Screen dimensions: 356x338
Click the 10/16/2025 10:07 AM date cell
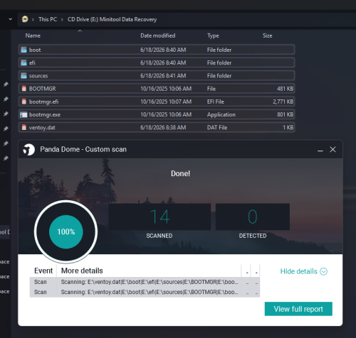pyautogui.click(x=166, y=102)
